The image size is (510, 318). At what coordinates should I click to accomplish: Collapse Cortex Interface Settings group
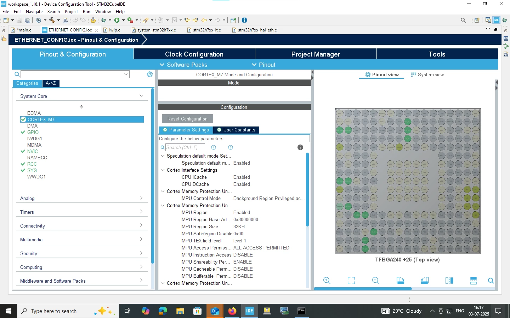163,170
